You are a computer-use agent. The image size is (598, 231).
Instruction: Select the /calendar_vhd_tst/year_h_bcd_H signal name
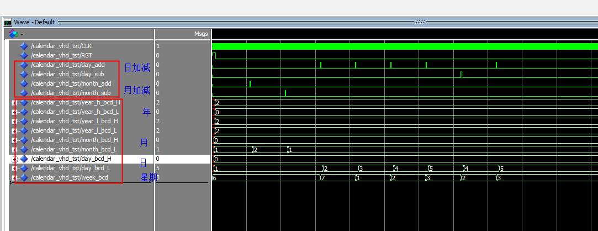pos(76,102)
